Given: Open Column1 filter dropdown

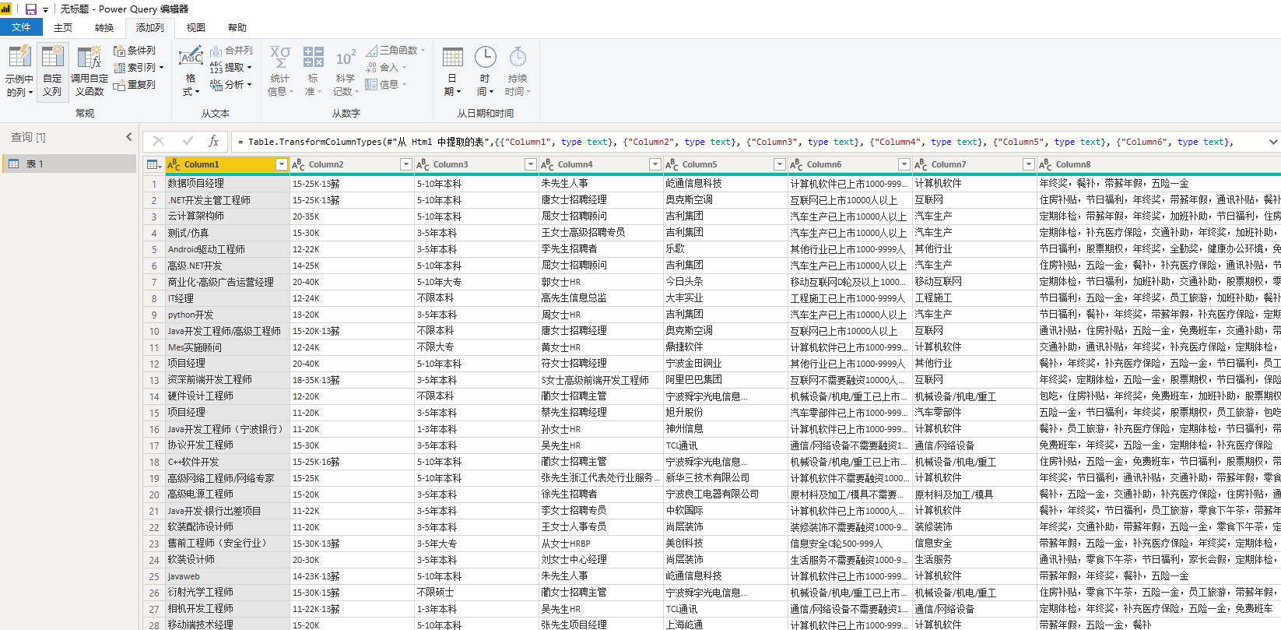Looking at the screenshot, I should [282, 164].
